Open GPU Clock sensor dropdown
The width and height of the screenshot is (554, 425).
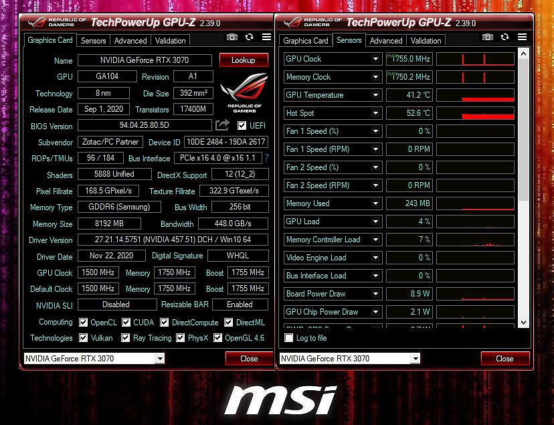click(x=375, y=59)
